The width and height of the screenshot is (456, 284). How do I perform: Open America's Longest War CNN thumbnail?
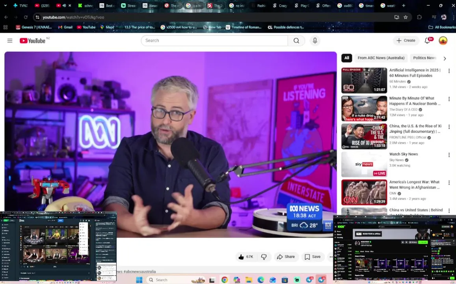[x=364, y=192]
